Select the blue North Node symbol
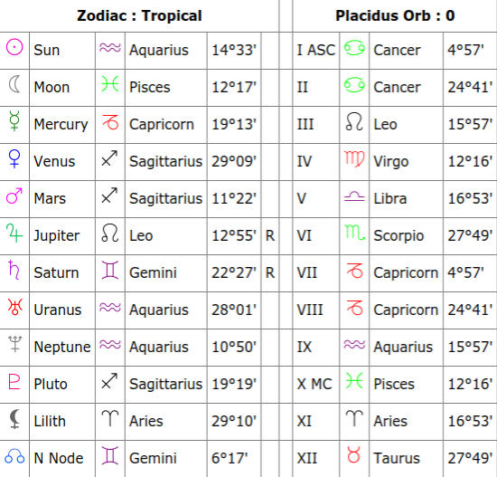 click(x=14, y=456)
